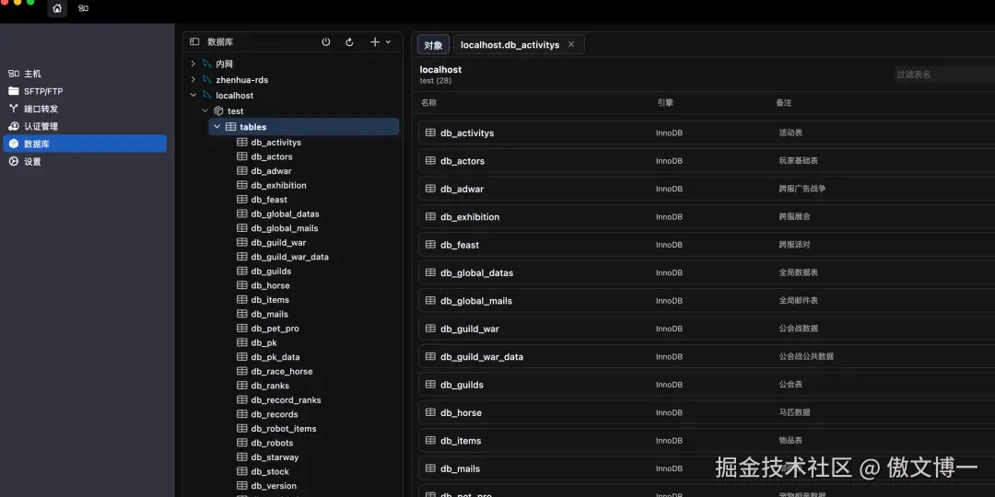The width and height of the screenshot is (995, 497).
Task: Select db_records in the tree
Action: click(x=275, y=414)
